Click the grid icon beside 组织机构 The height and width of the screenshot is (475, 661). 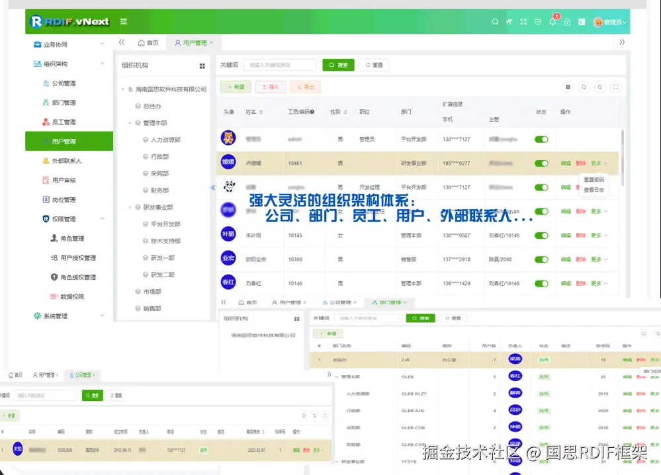point(202,65)
